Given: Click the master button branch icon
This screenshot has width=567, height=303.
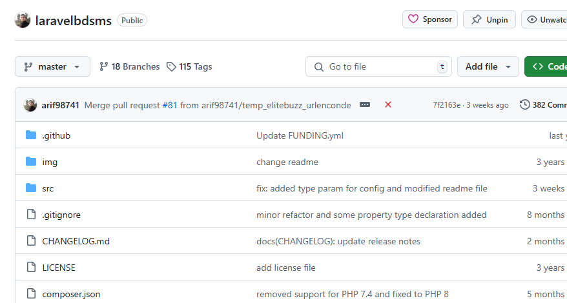Looking at the screenshot, I should [28, 67].
